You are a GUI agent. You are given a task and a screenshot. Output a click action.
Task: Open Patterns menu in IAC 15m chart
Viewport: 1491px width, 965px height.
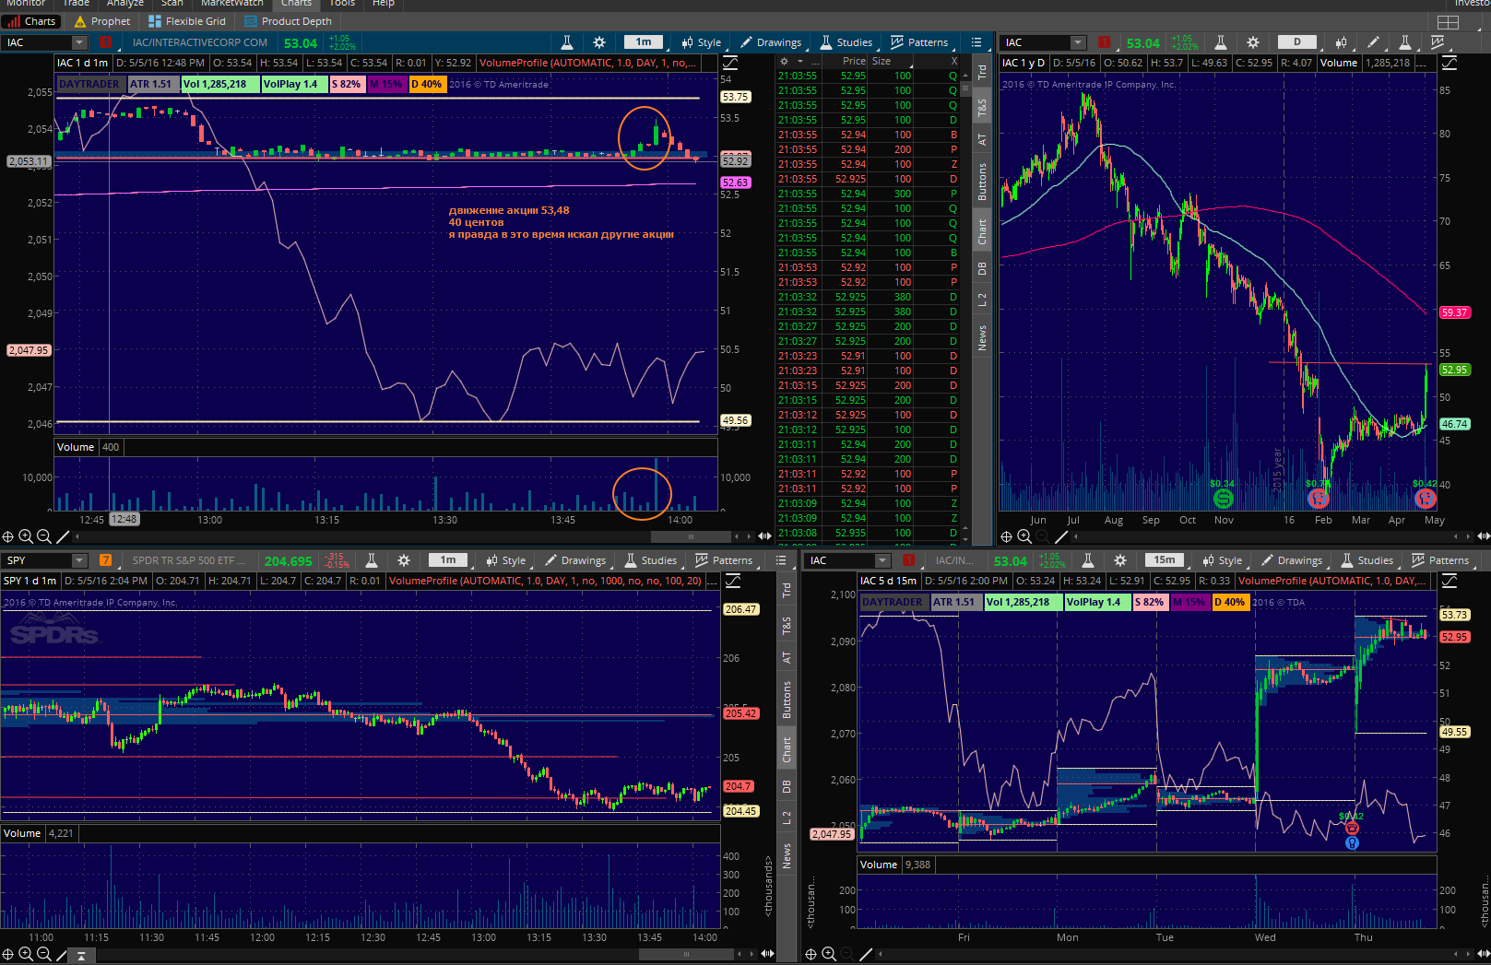[x=1440, y=560]
